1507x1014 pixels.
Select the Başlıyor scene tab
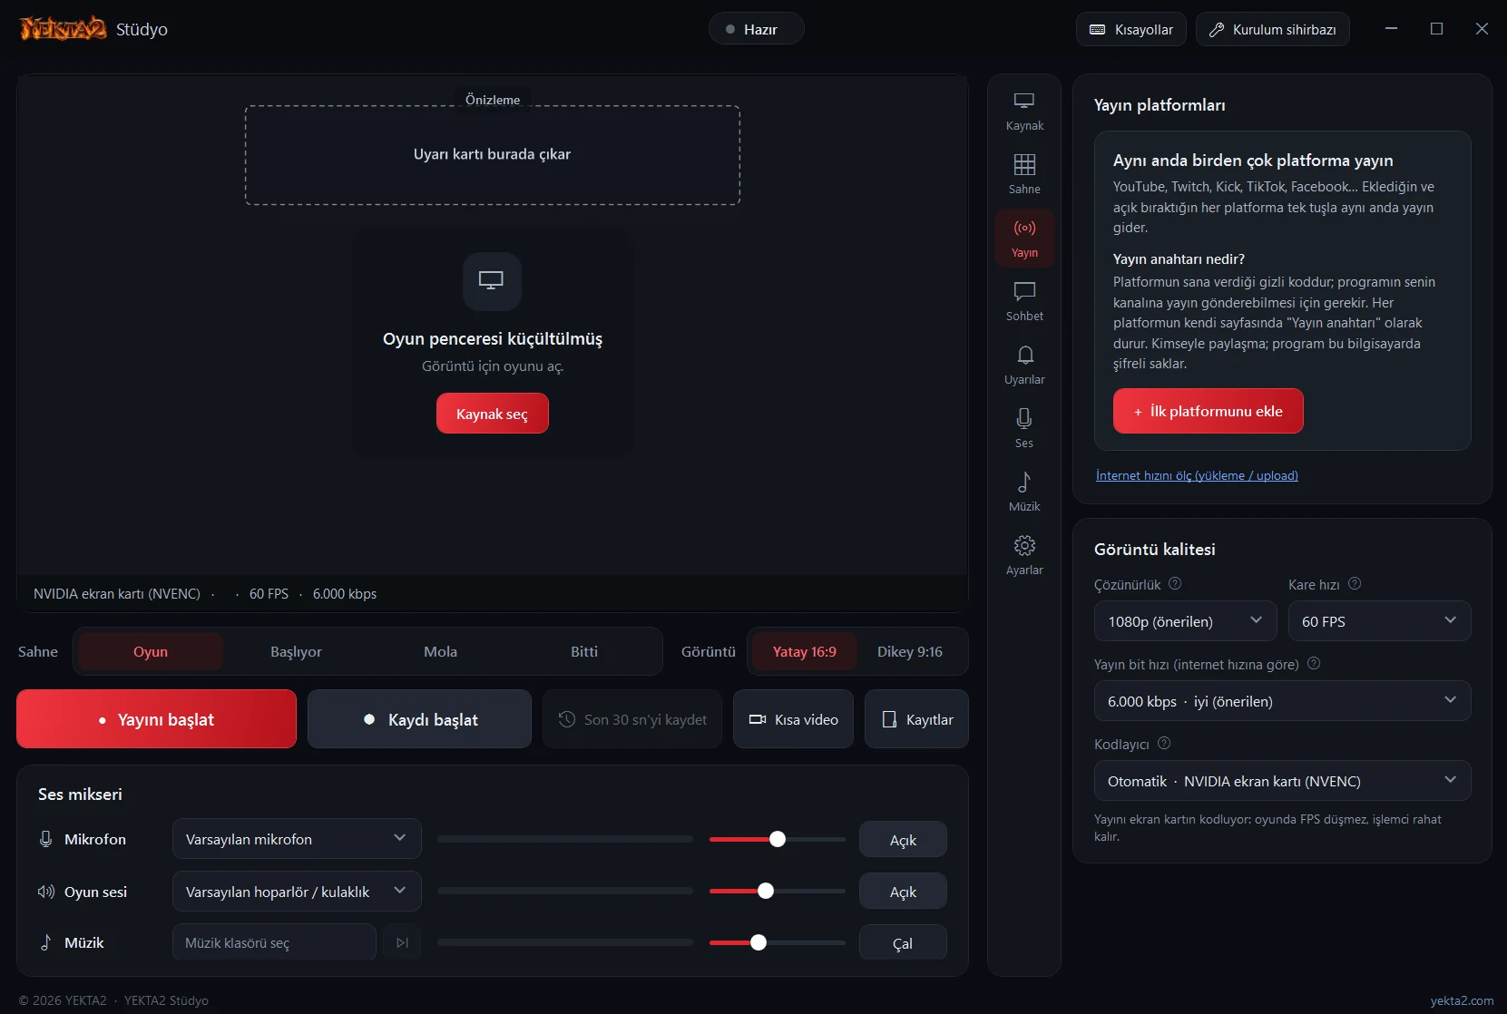click(296, 651)
